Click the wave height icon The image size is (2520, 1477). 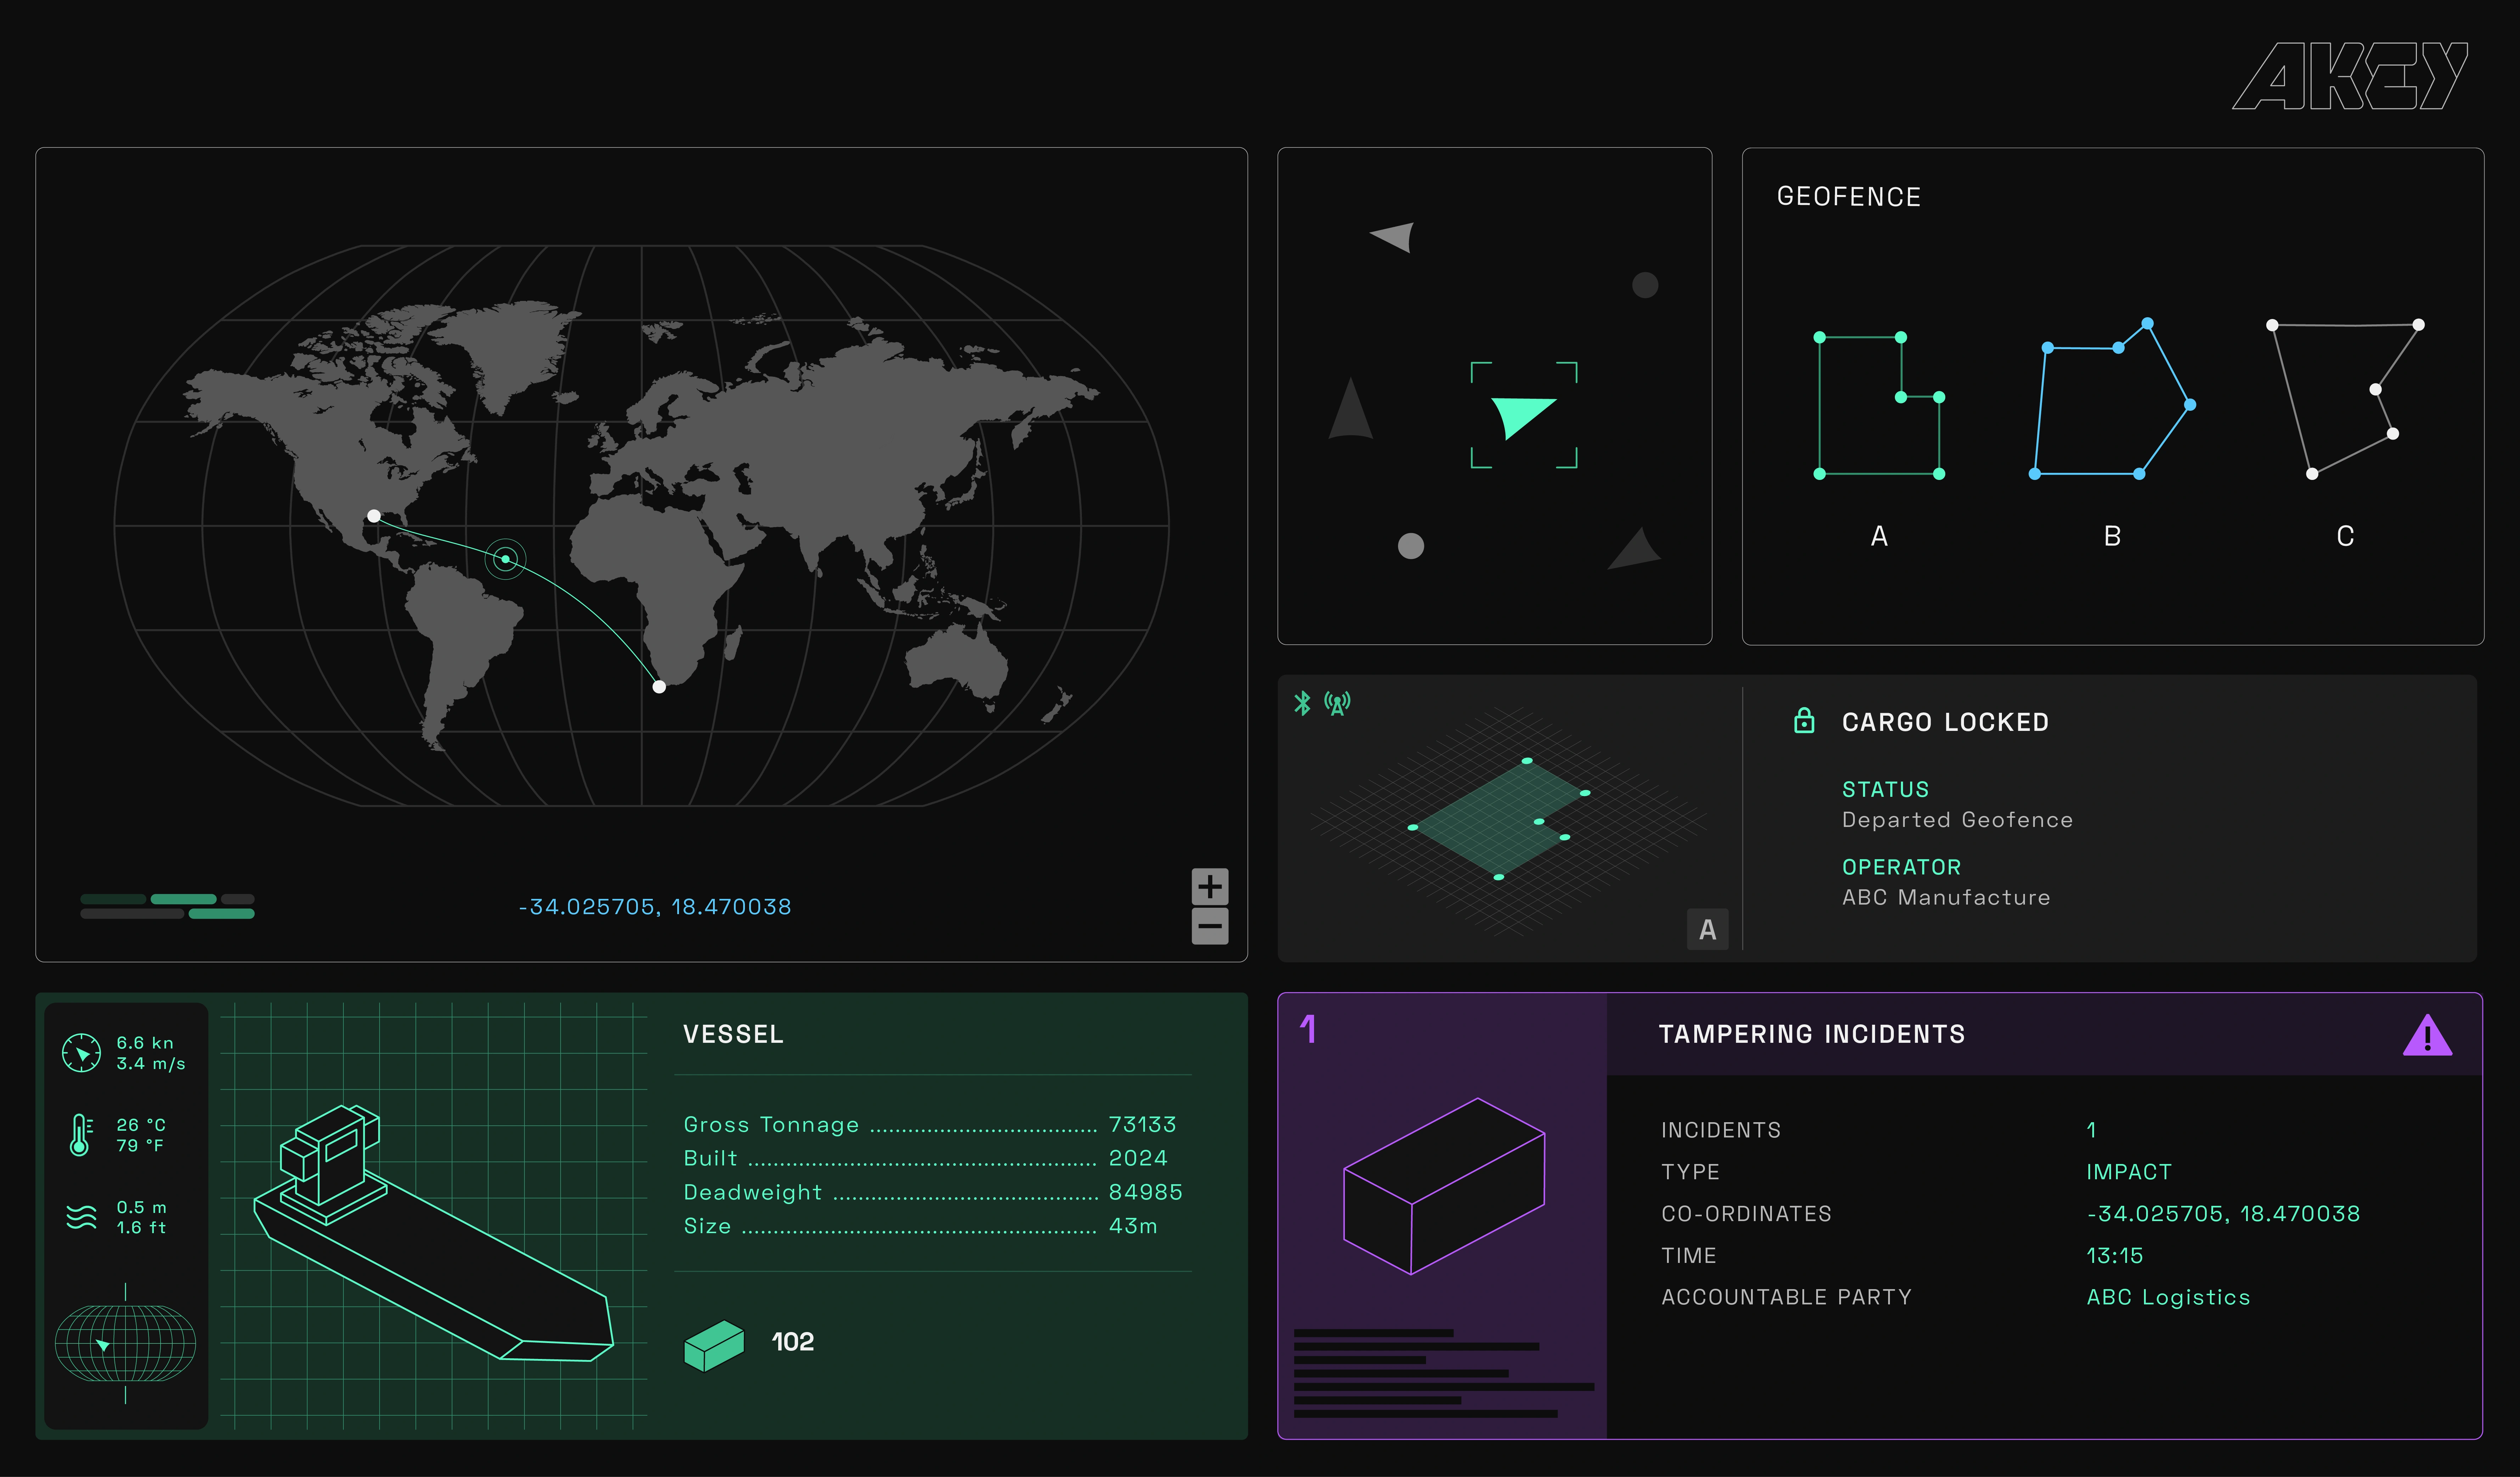[81, 1216]
